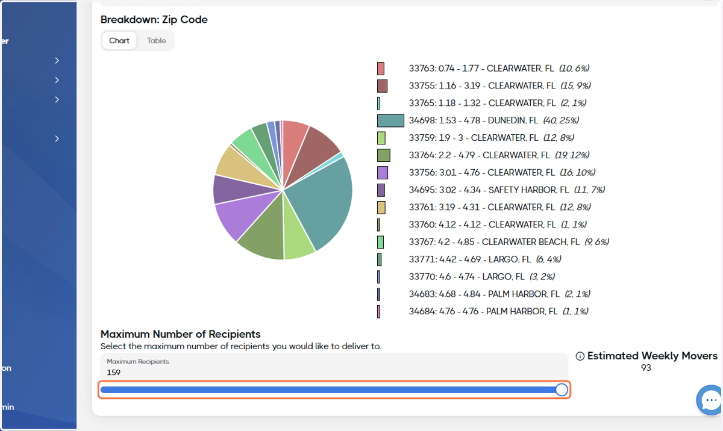Viewport: 723px width, 431px height.
Task: Click the '33760: 4.12 - 4.12 - CLEARWATER, FL' label
Action: [483, 225]
